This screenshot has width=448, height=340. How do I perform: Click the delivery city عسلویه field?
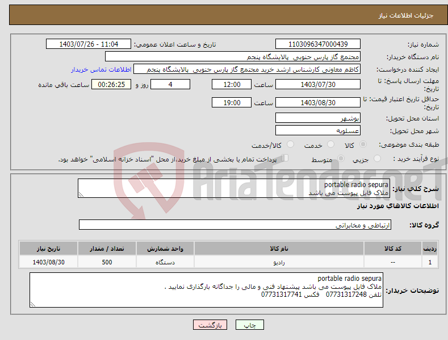(x=318, y=131)
